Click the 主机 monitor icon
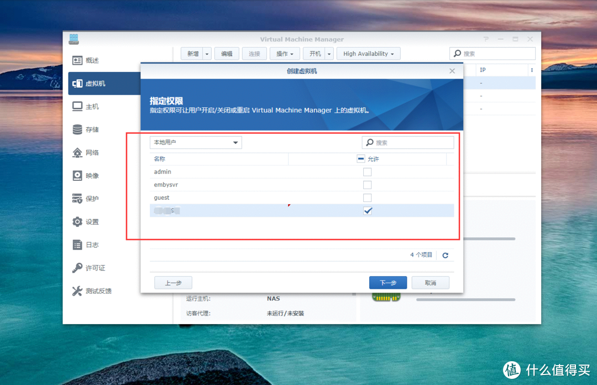Image resolution: width=597 pixels, height=385 pixels. coord(77,106)
